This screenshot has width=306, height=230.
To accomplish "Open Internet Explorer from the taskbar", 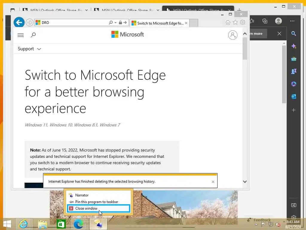I will coord(23,224).
